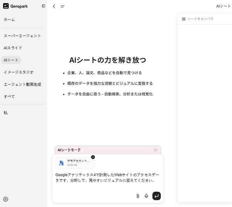The image size is (232, 207).
Task: Click the AIシート title at top right
Action: 223,6
